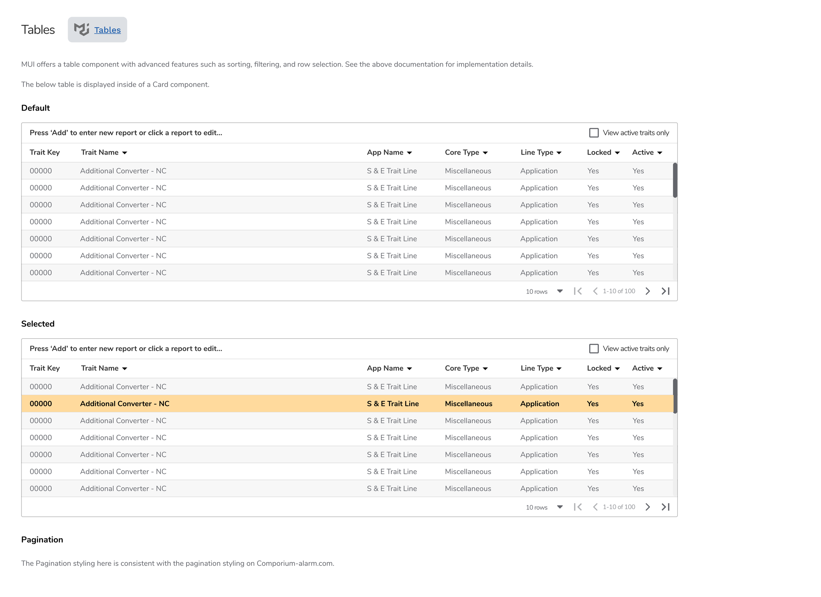Go to first page in Default table

pyautogui.click(x=578, y=291)
